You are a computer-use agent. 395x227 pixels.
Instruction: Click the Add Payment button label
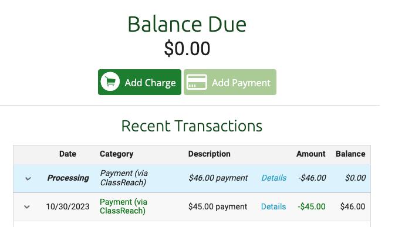coord(241,83)
